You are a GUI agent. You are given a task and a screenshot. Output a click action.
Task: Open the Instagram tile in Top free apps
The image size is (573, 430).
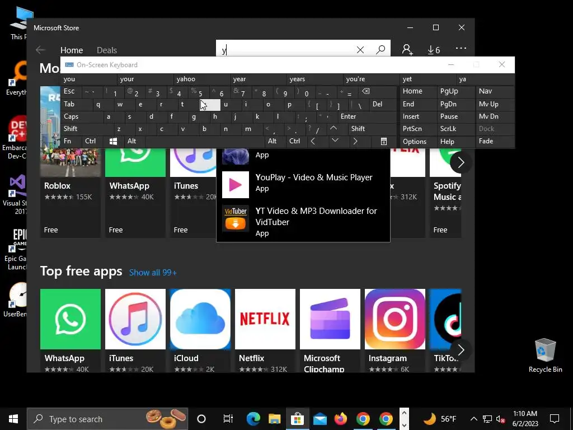(395, 331)
